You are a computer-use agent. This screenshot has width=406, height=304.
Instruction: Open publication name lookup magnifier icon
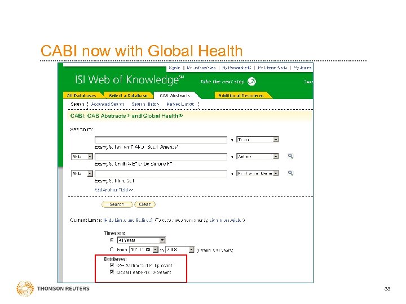tap(290, 173)
